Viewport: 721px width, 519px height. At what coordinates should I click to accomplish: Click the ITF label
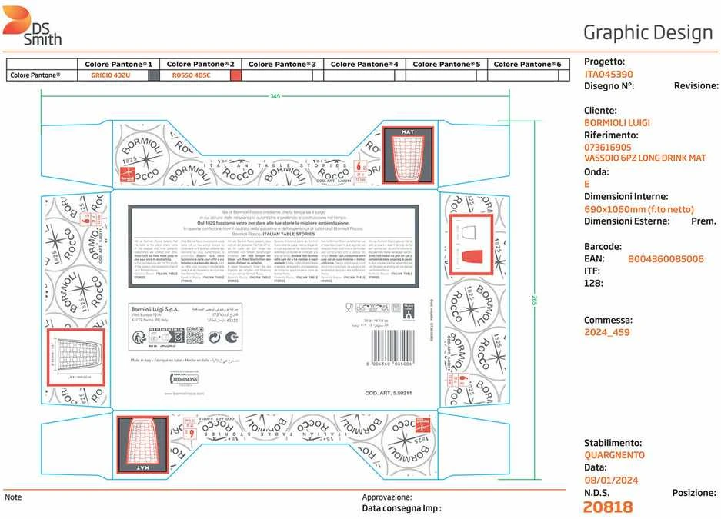pos(592,271)
